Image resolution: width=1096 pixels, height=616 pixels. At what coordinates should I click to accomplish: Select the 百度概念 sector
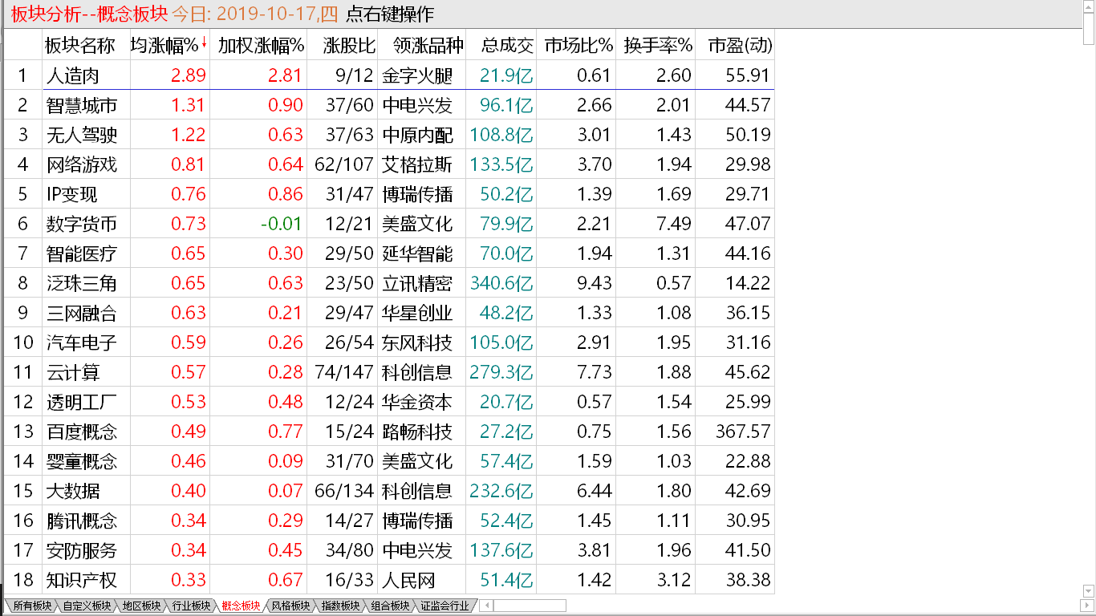click(82, 432)
